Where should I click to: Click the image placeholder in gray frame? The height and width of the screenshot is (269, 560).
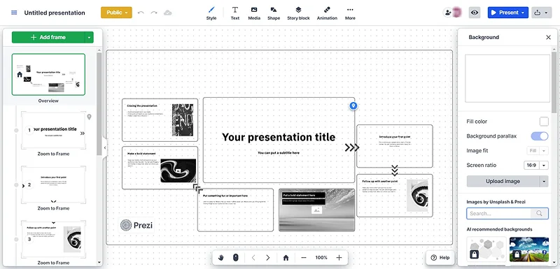point(317,210)
